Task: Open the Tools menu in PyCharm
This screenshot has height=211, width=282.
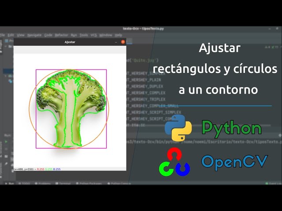Action: (x=84, y=35)
